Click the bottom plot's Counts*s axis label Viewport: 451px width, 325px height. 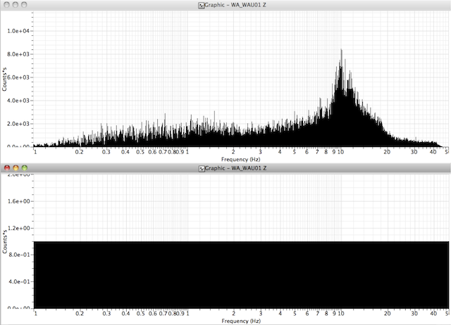point(5,241)
